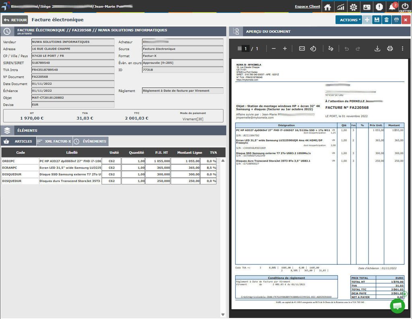Open notifications bell with badge
This screenshot has height=319, width=412.
click(392, 6)
